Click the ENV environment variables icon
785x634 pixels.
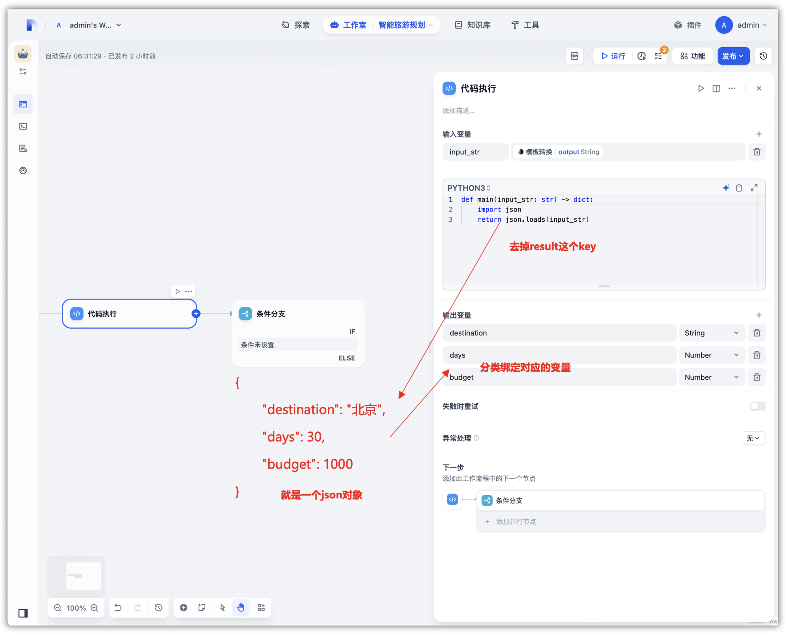(x=574, y=56)
